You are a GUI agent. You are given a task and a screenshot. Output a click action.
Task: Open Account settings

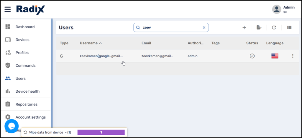click(30, 117)
